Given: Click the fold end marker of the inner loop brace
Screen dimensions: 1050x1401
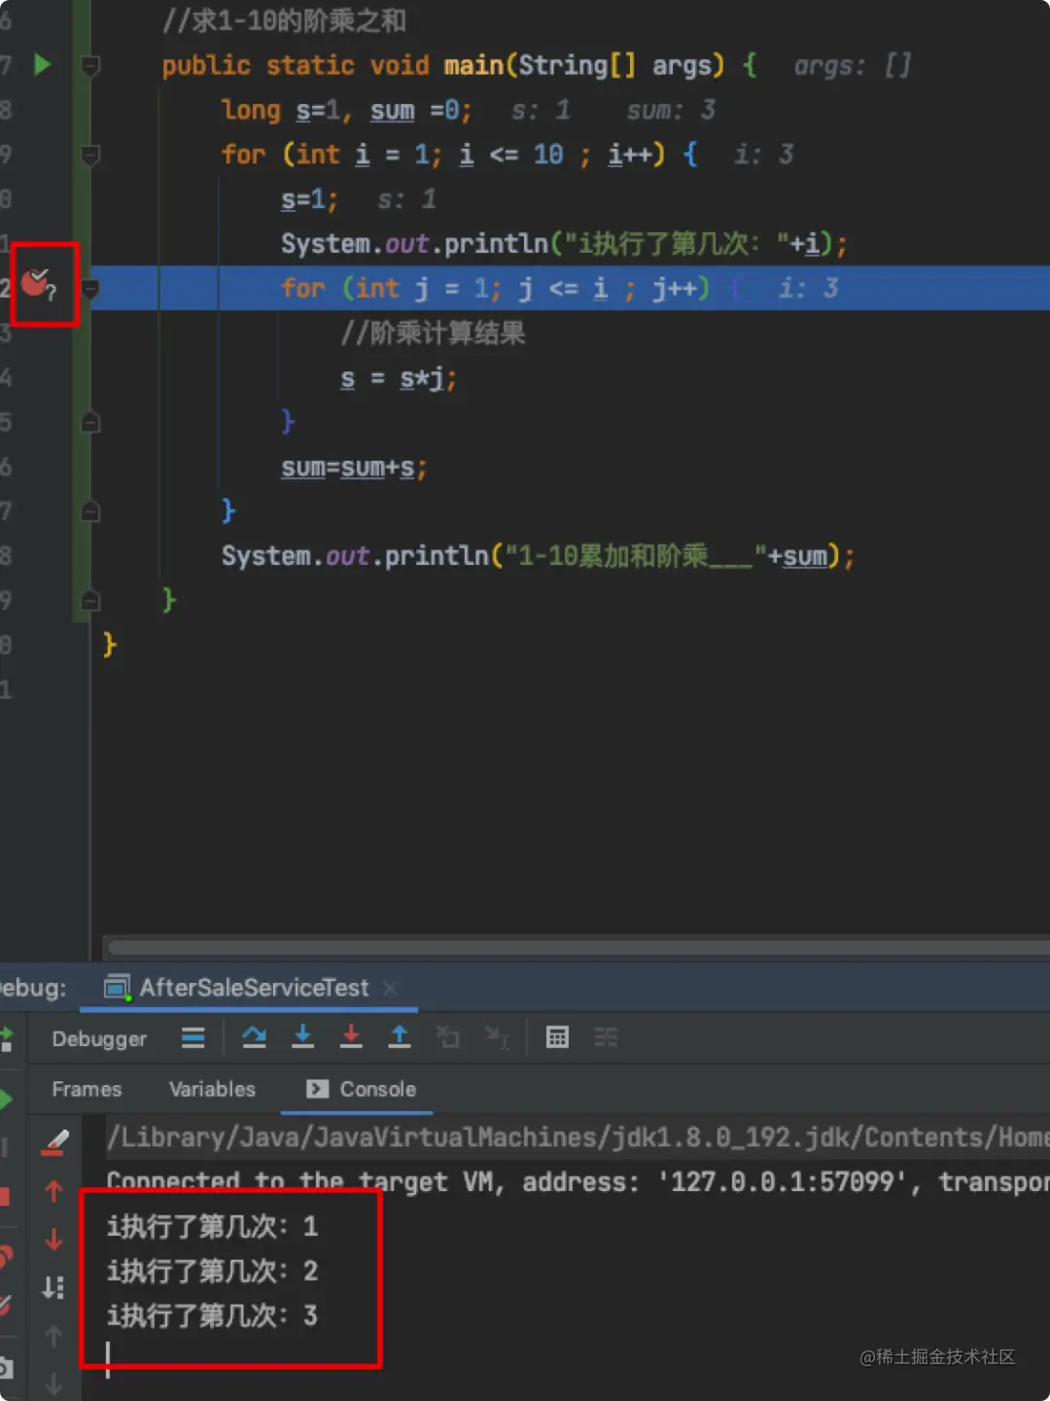Looking at the screenshot, I should [90, 422].
